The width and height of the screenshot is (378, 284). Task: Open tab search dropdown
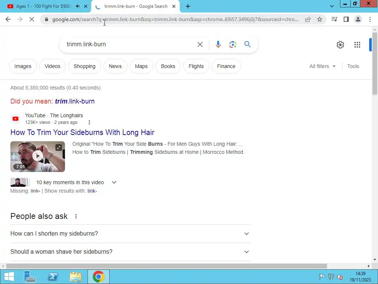point(332,7)
